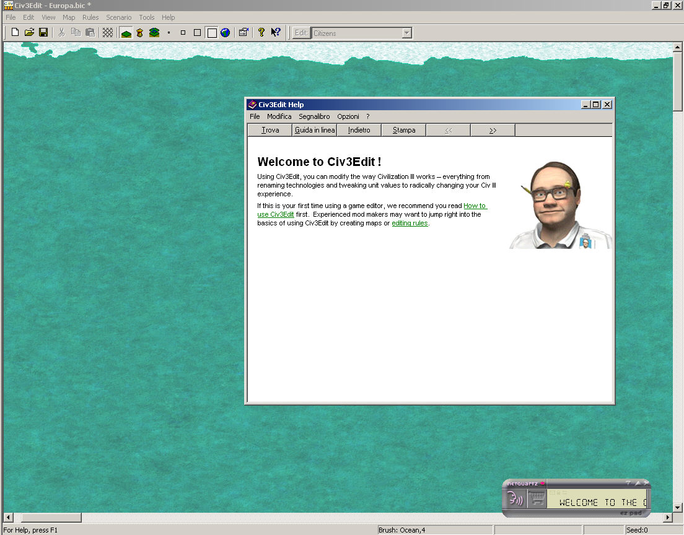The height and width of the screenshot is (535, 684).
Task: Click the globe world map icon
Action: click(x=225, y=33)
